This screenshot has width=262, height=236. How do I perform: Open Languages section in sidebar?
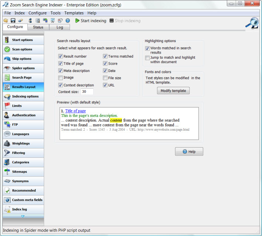pyautogui.click(x=23, y=134)
